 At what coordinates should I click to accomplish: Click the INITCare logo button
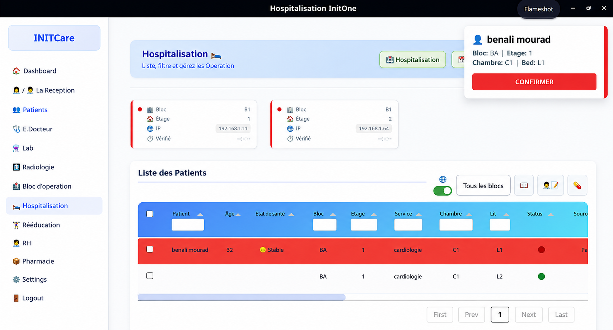tap(54, 38)
